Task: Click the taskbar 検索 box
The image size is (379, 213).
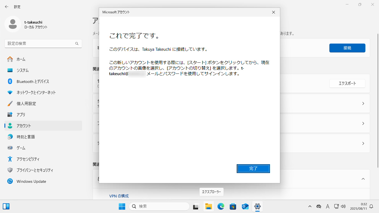Action: point(159,206)
